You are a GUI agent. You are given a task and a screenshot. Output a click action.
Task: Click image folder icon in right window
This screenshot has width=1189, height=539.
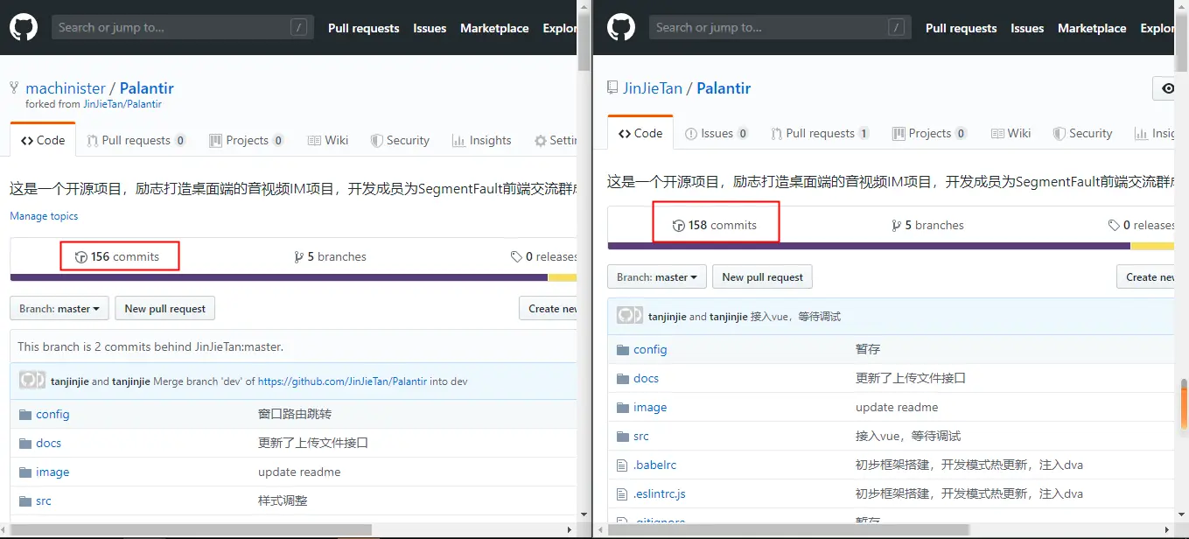click(x=622, y=407)
